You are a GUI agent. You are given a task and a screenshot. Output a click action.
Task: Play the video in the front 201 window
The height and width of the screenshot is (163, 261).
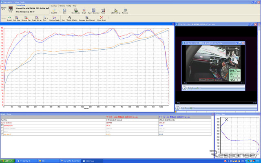point(184,88)
